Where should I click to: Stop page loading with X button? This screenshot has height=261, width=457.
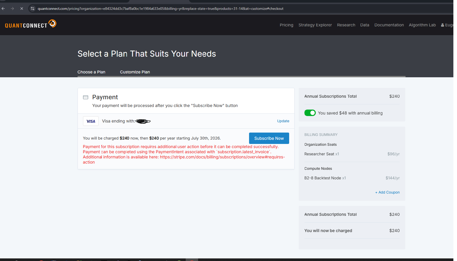22,9
